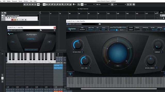Select the Split scissors tool
Screen dimensions: 165x92
(x=55, y=5)
